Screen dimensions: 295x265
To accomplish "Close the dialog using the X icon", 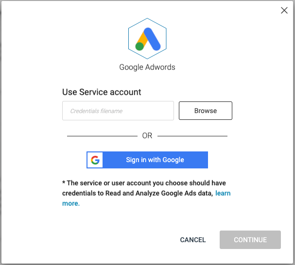I will [284, 11].
